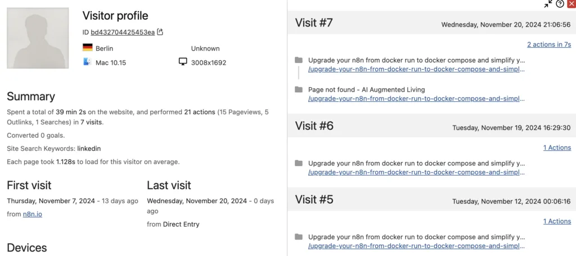Viewport: 576px width, 256px height.
Task: Open the help question mark icon
Action: pyautogui.click(x=560, y=4)
